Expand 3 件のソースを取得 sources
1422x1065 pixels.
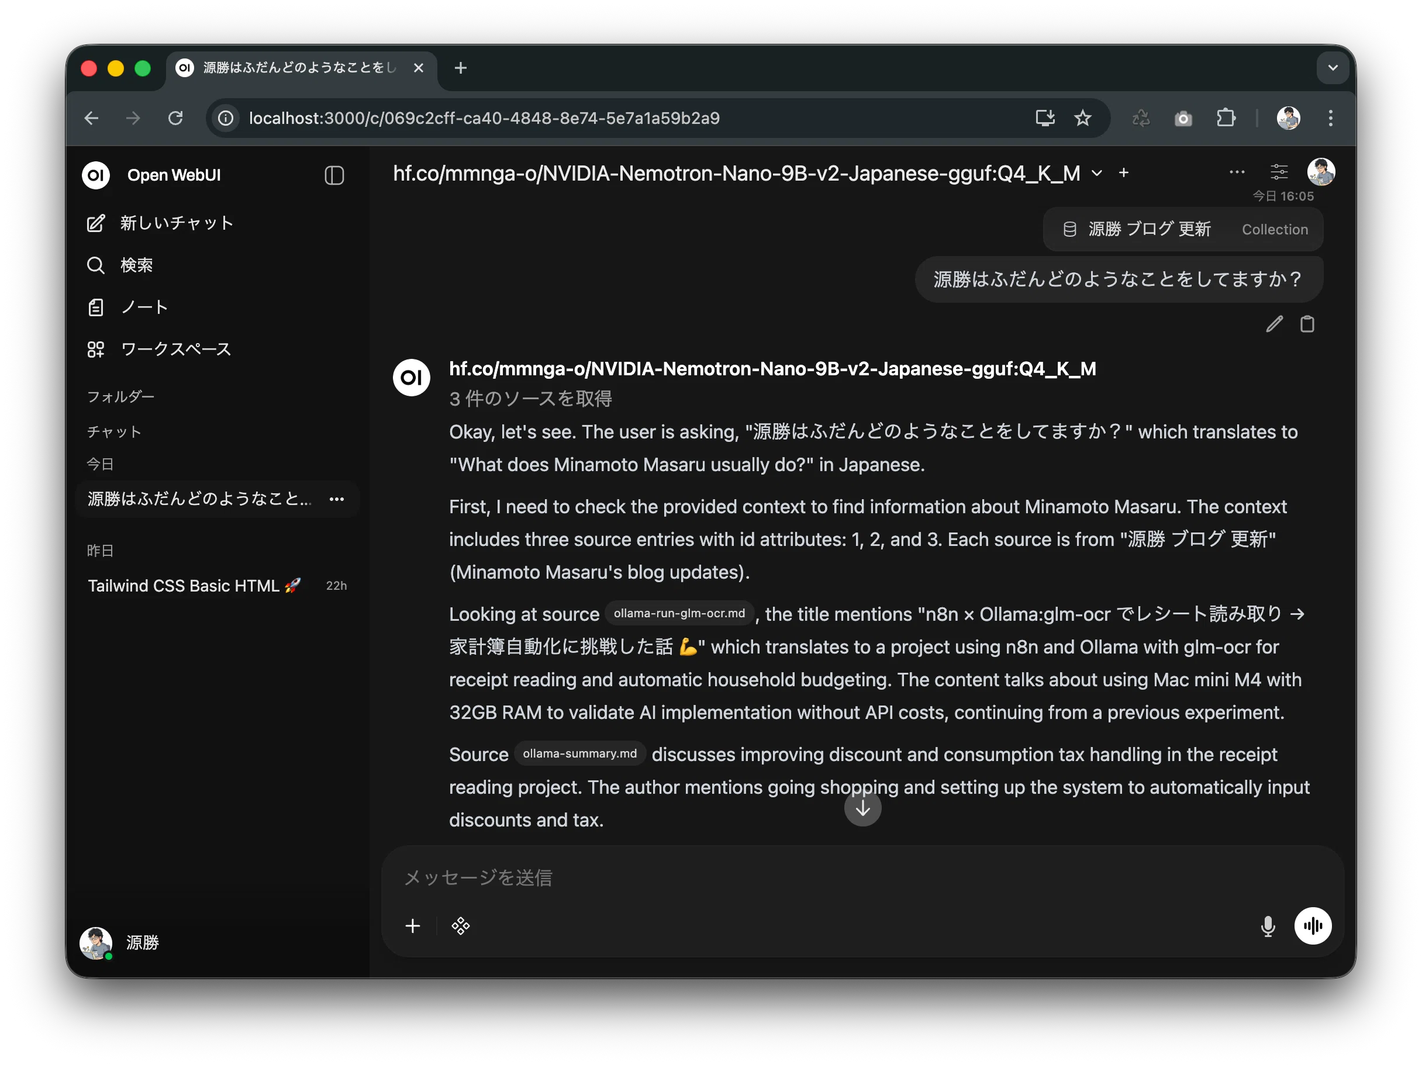point(530,399)
